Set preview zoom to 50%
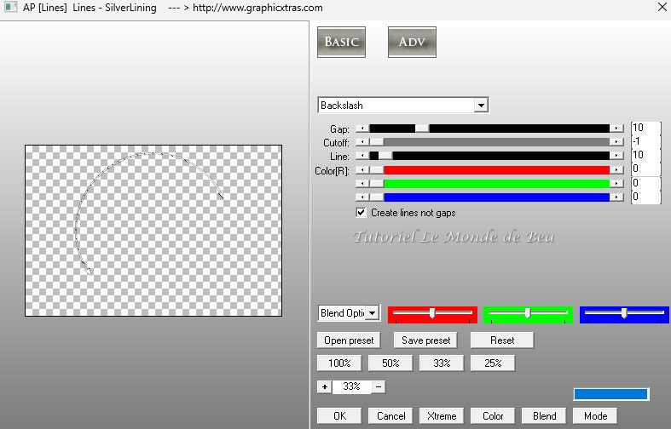The height and width of the screenshot is (429, 671). [x=390, y=363]
